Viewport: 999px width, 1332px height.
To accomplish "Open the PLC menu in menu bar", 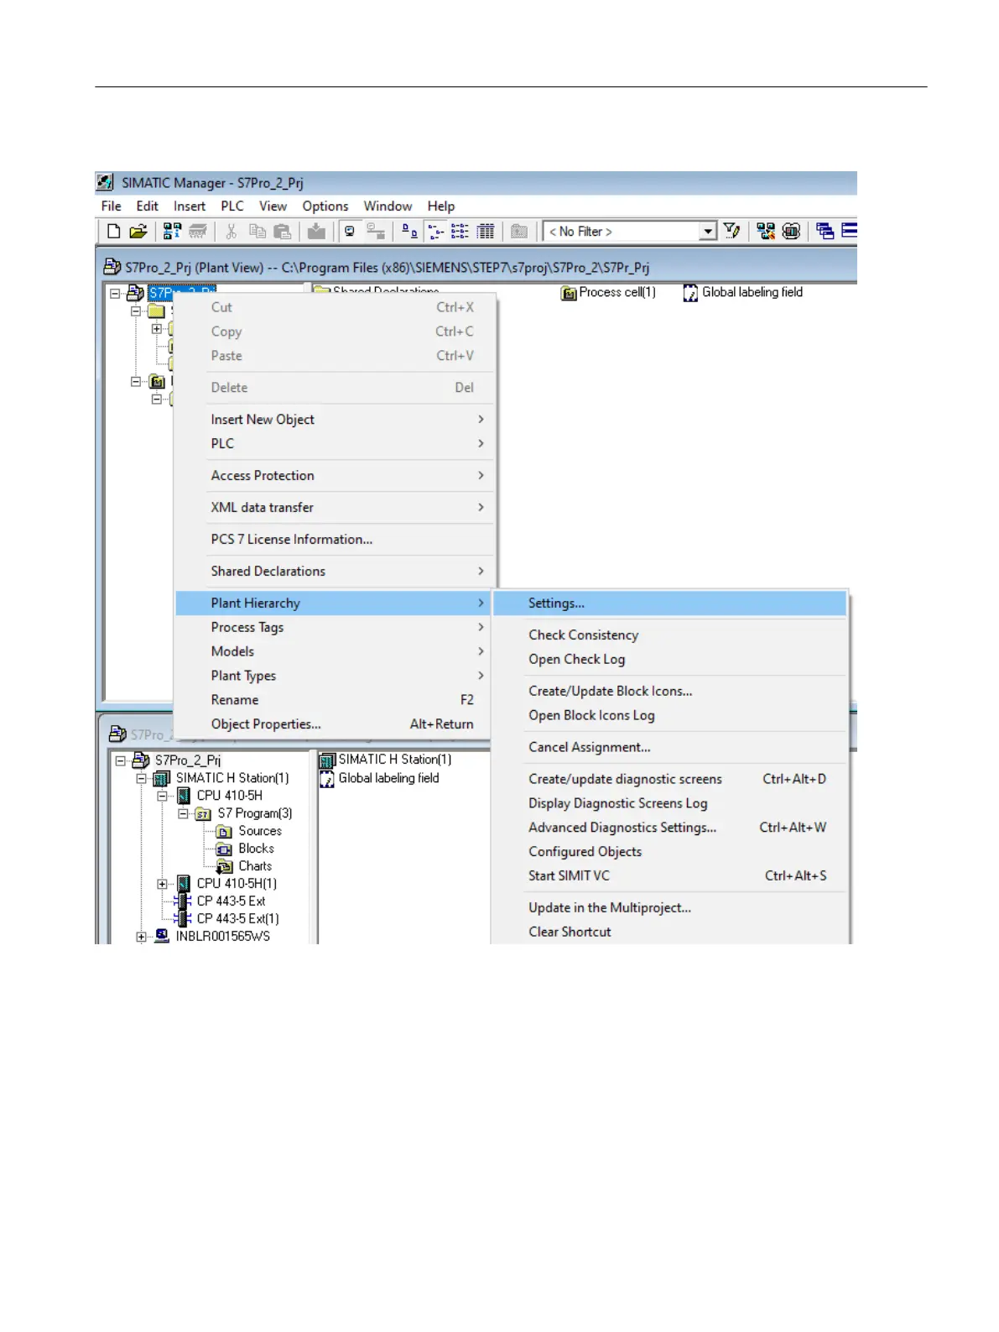I will [x=232, y=206].
